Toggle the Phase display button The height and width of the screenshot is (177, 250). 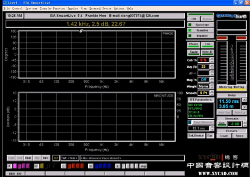(194, 44)
